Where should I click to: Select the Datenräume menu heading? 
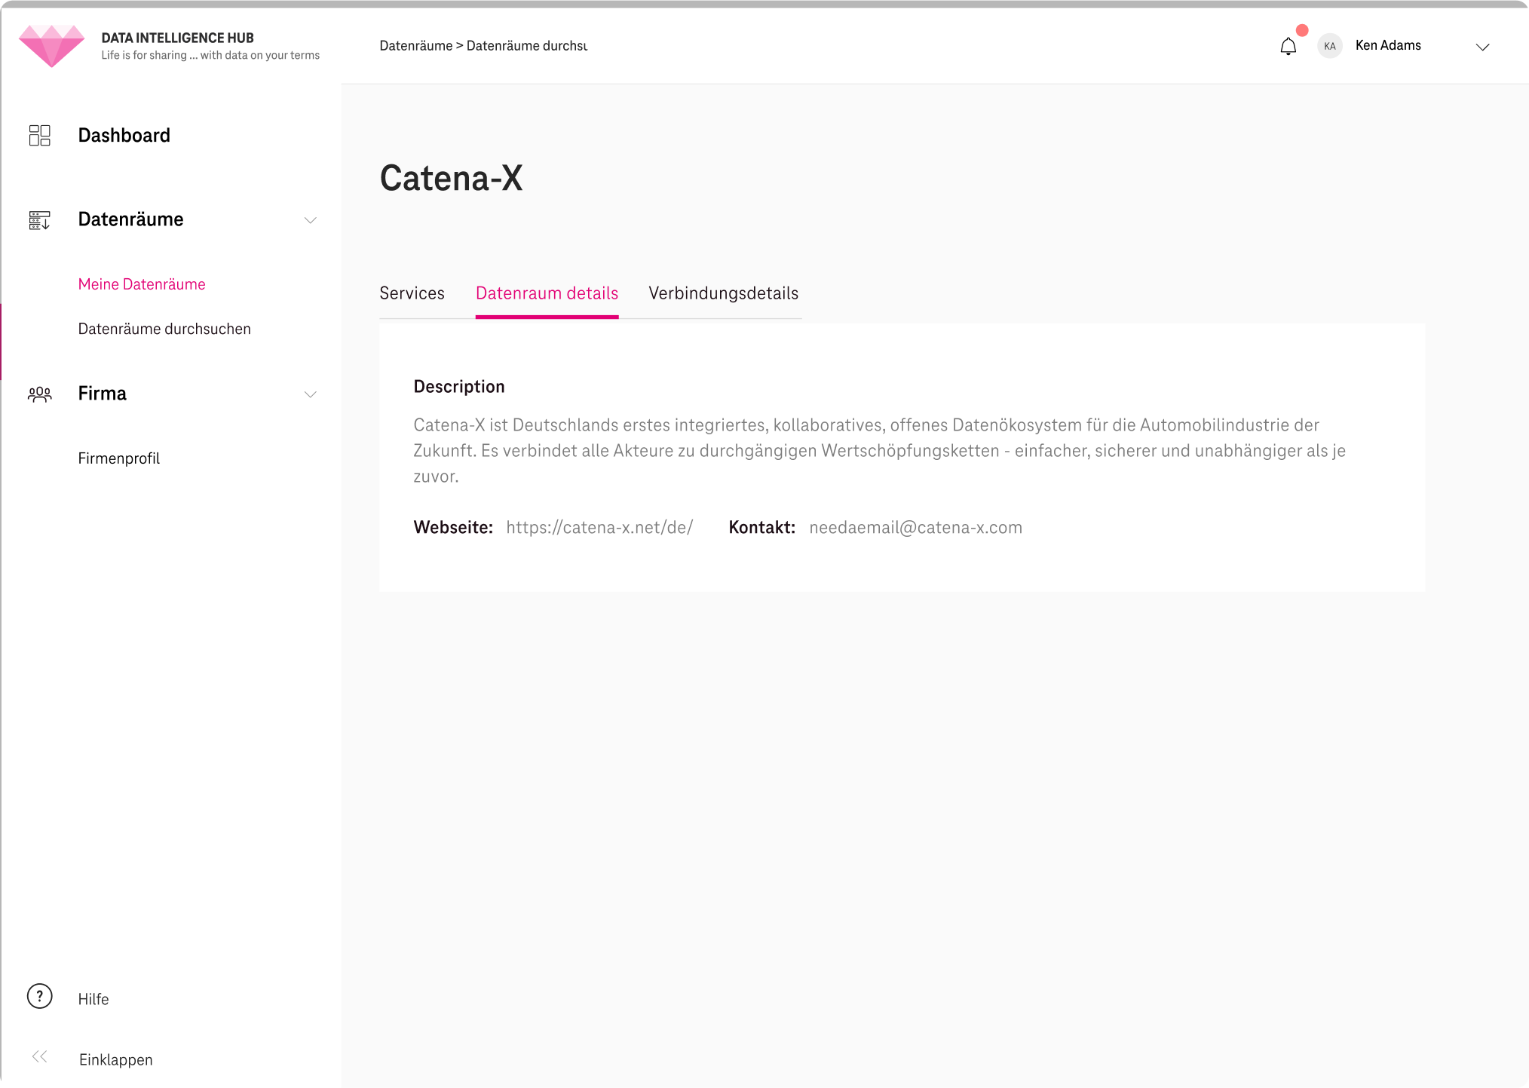coord(131,219)
